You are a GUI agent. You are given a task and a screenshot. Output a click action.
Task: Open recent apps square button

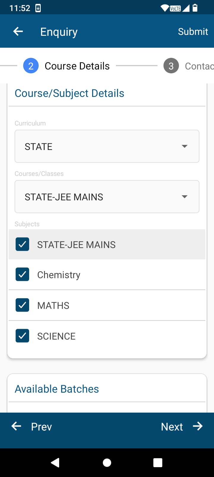[x=158, y=462]
